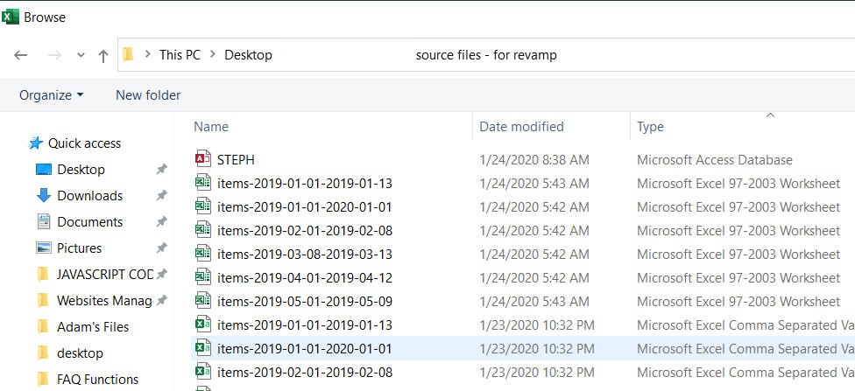
Task: Open Adam's Files folder in sidebar
Action: coord(93,327)
